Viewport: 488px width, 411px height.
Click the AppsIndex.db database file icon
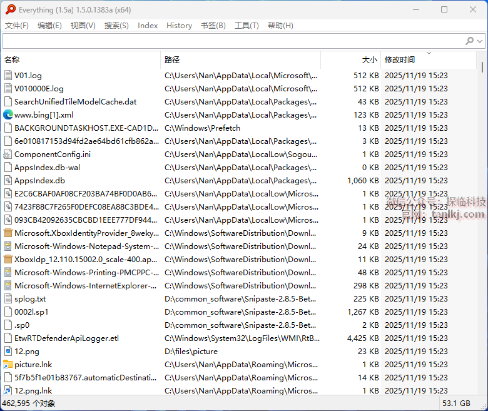click(8, 180)
